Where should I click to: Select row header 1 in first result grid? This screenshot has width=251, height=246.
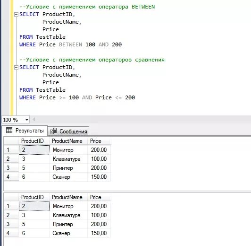pyautogui.click(x=11, y=150)
